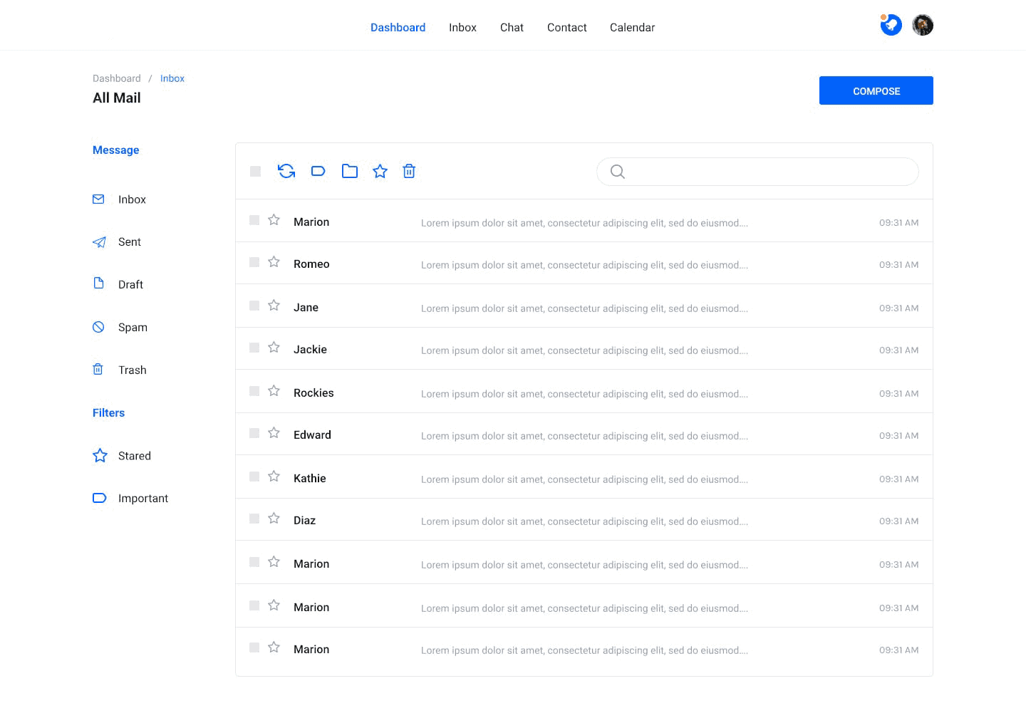Follow the Dashboard breadcrumb link
The width and height of the screenshot is (1026, 718).
[117, 78]
